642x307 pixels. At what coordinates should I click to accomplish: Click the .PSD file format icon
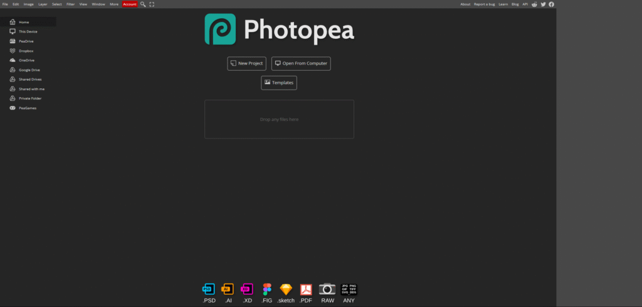point(209,289)
